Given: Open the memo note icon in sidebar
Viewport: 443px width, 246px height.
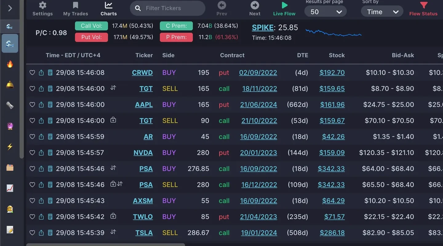Looking at the screenshot, I should coord(10,230).
